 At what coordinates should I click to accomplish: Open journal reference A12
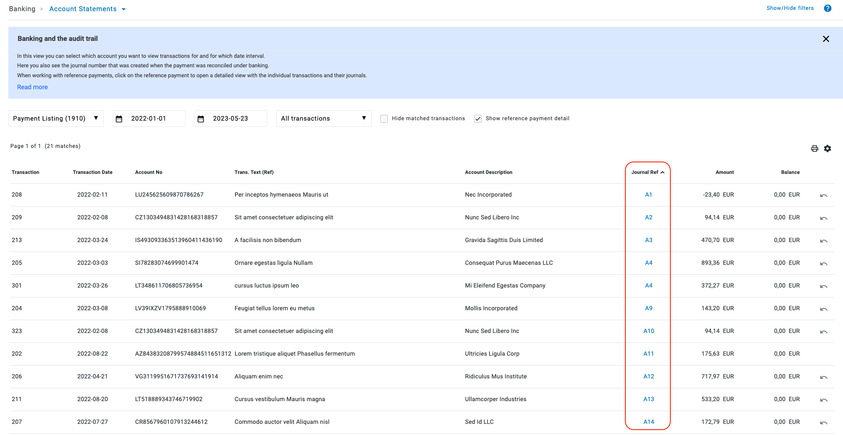tap(648, 376)
